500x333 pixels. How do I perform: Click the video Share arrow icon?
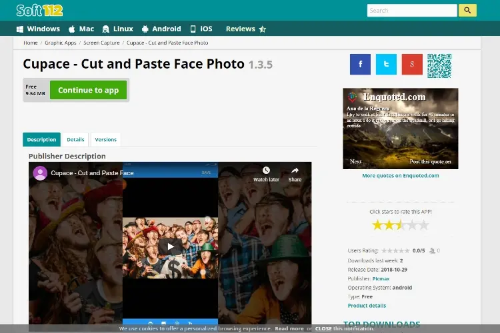[295, 170]
